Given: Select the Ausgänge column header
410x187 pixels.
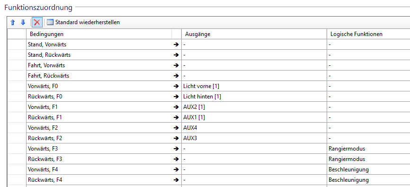Looking at the screenshot, I should tap(254, 34).
